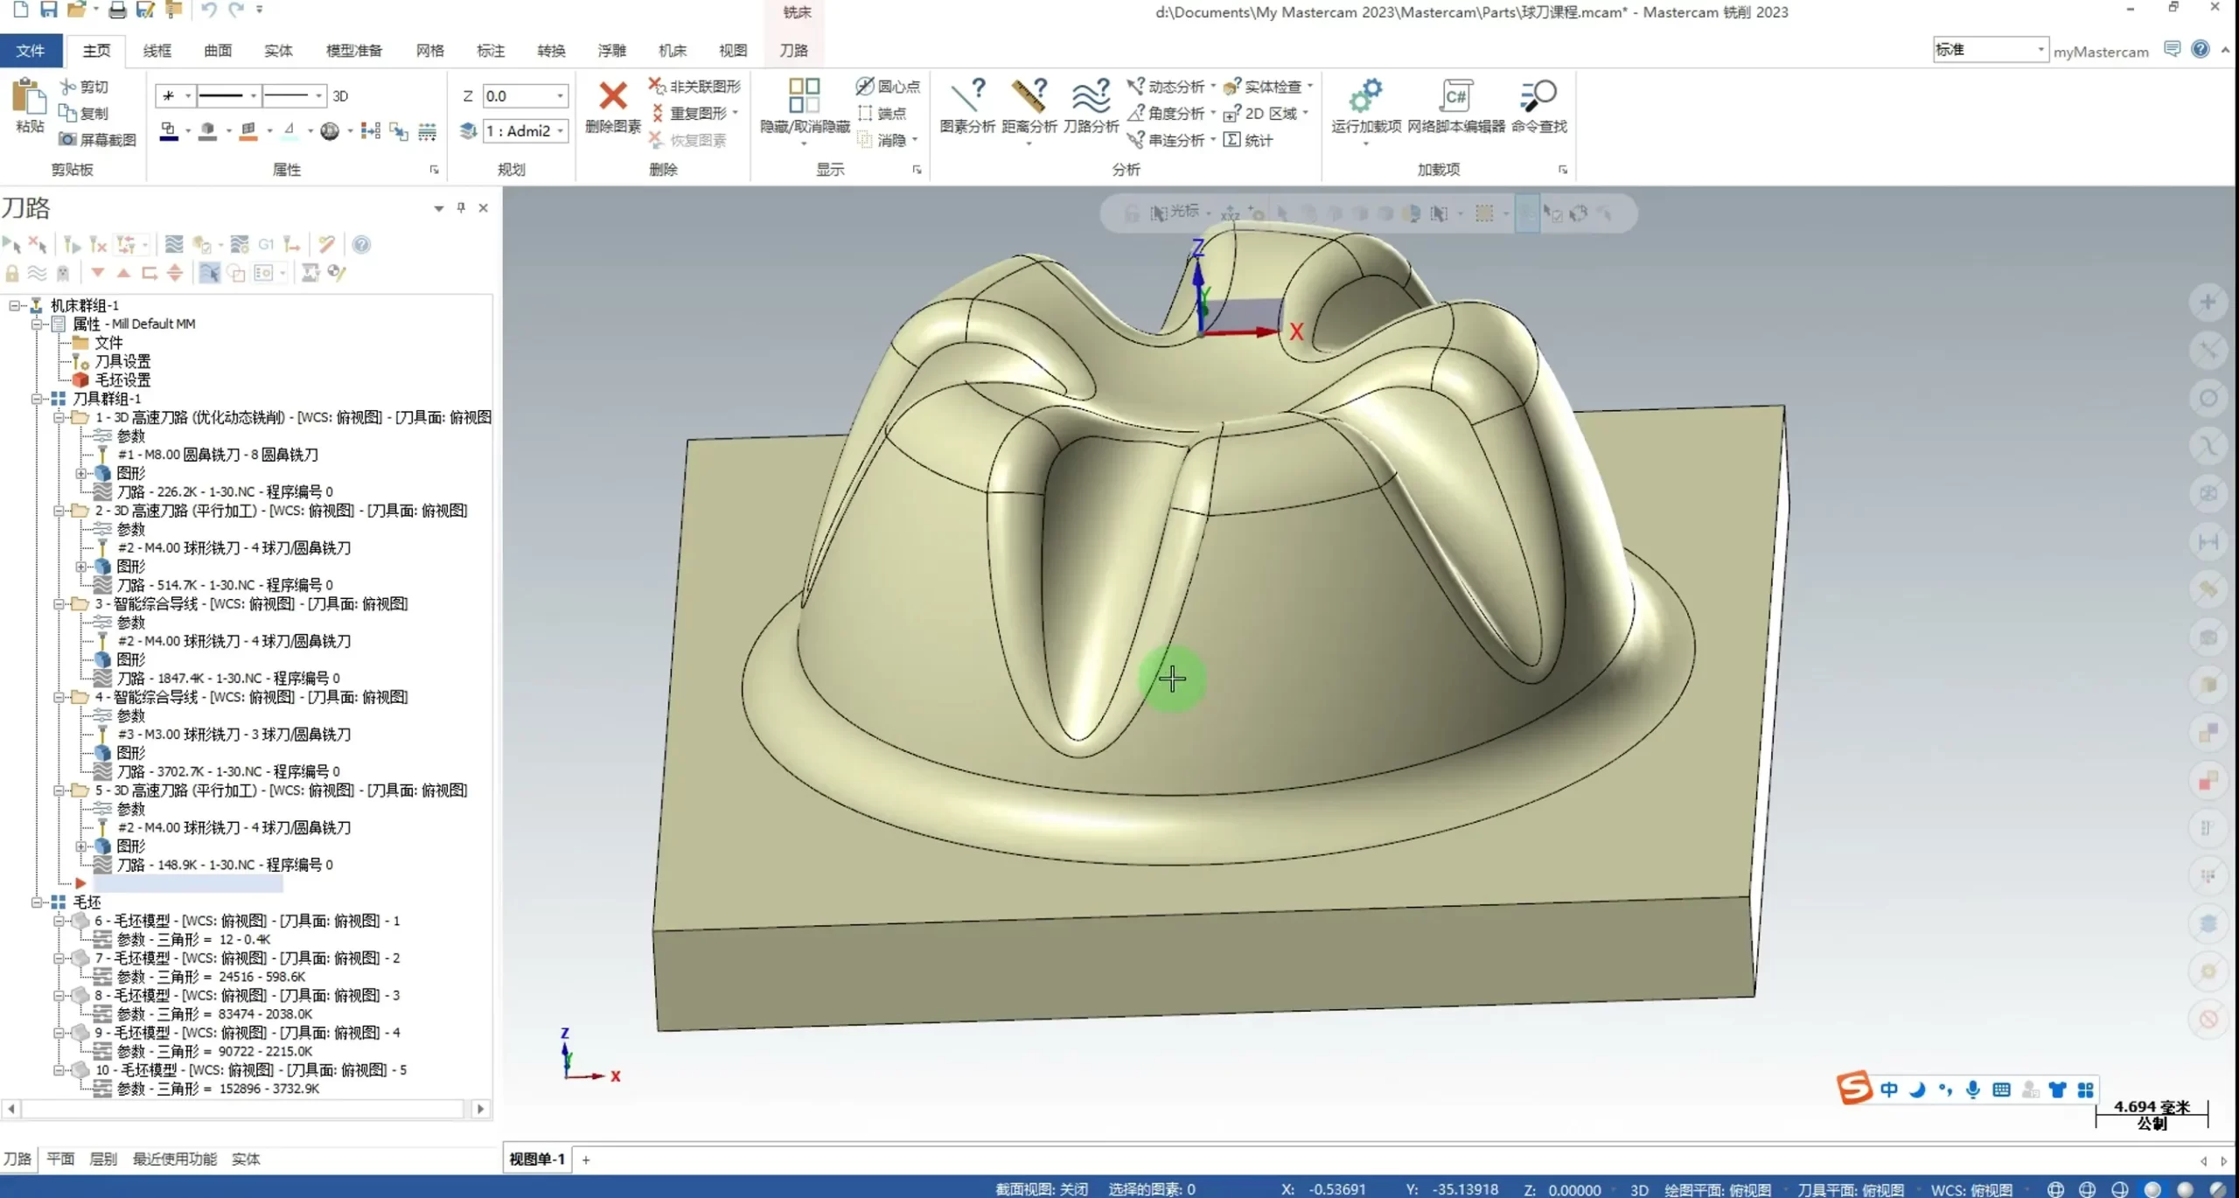Click the horizontal scrollbar right arrow in tree
2239x1198 pixels.
480,1109
